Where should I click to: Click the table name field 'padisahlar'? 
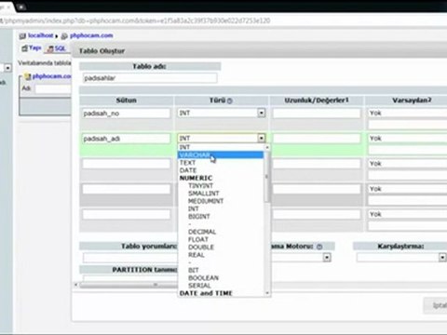[150, 78]
